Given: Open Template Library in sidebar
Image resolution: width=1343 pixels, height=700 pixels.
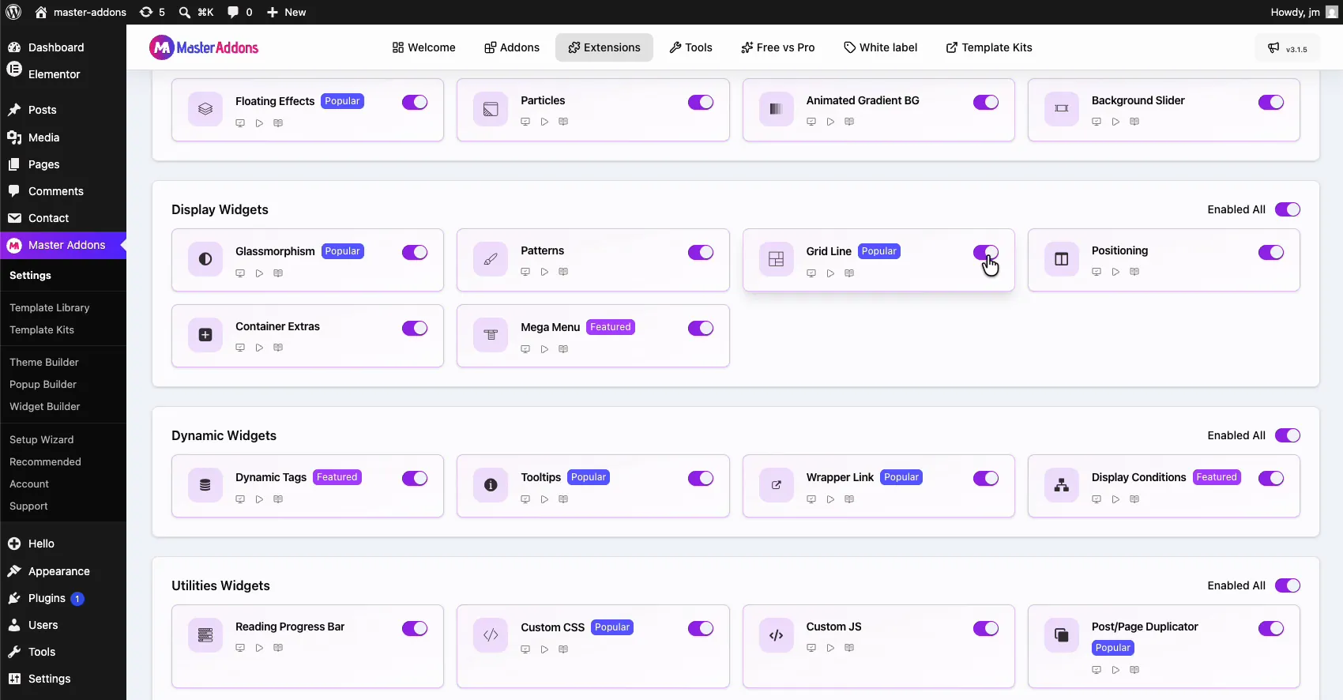Looking at the screenshot, I should 50,307.
